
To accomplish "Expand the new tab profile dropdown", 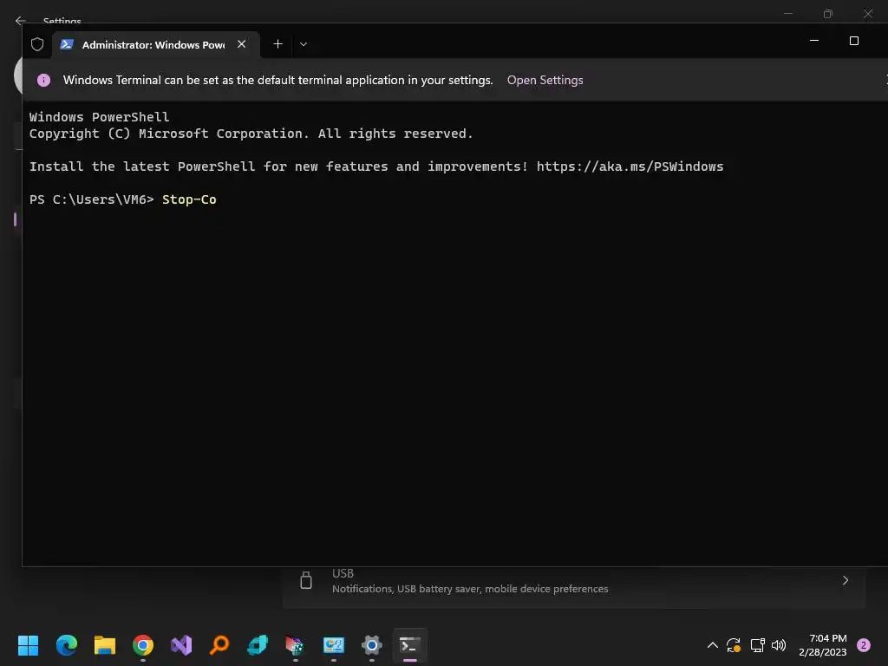I will click(304, 44).
